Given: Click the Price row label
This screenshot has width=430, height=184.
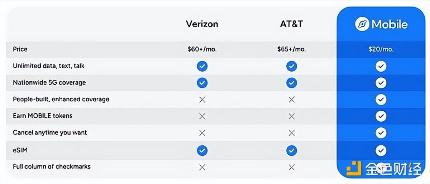Looking at the screenshot, I should (x=20, y=49).
